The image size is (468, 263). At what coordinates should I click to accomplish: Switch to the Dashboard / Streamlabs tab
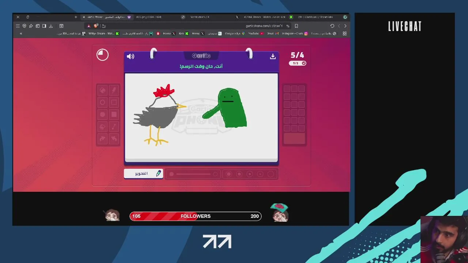point(322,17)
